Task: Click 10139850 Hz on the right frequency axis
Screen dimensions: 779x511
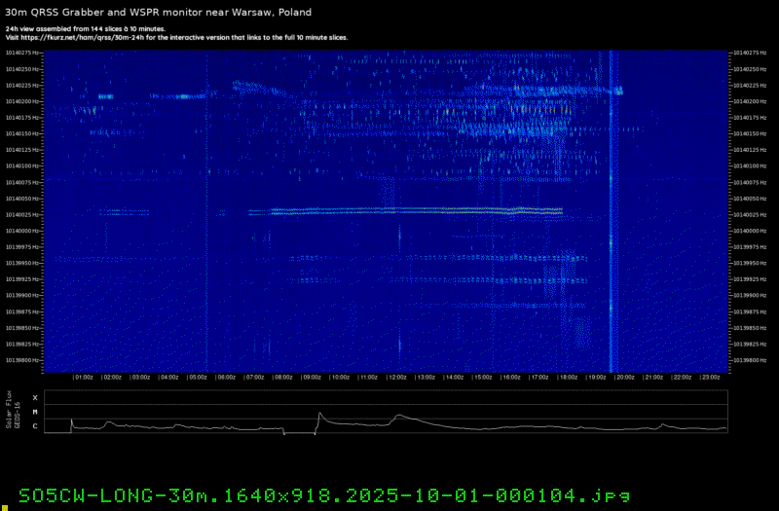Action: 750,328
